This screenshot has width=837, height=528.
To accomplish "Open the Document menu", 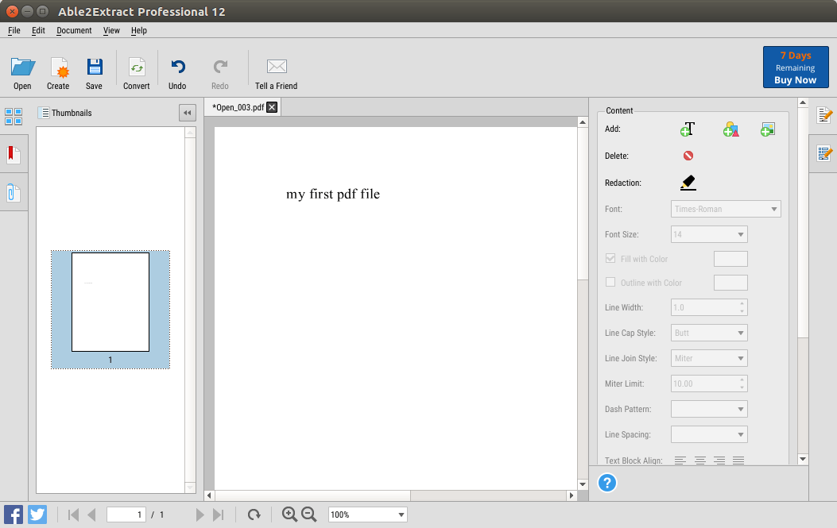I will [x=74, y=30].
